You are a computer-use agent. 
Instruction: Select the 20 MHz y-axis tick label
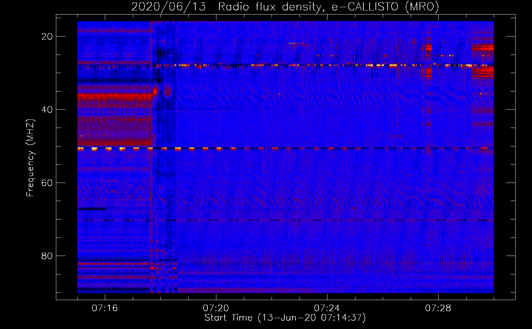[47, 37]
